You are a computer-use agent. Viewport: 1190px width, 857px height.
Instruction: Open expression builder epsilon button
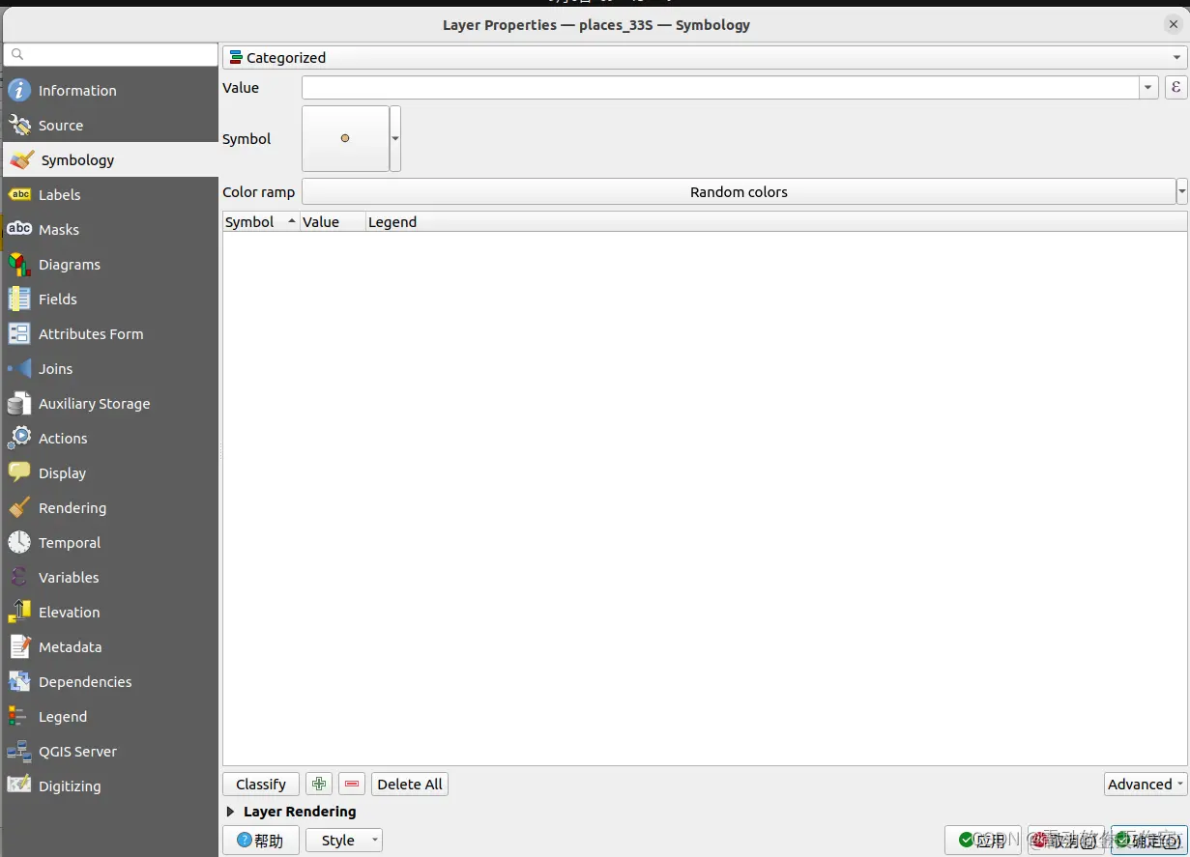[x=1175, y=88]
